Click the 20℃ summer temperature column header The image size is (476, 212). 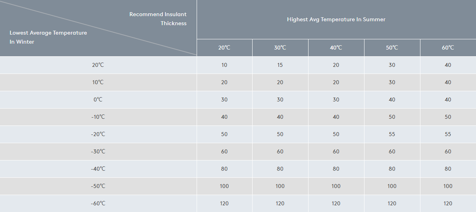pos(224,48)
